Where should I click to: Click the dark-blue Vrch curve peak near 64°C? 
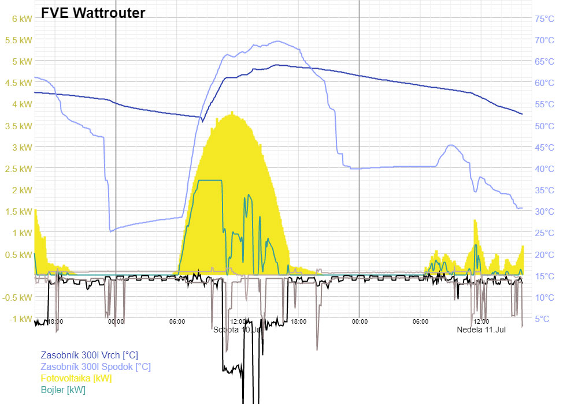pyautogui.click(x=279, y=65)
